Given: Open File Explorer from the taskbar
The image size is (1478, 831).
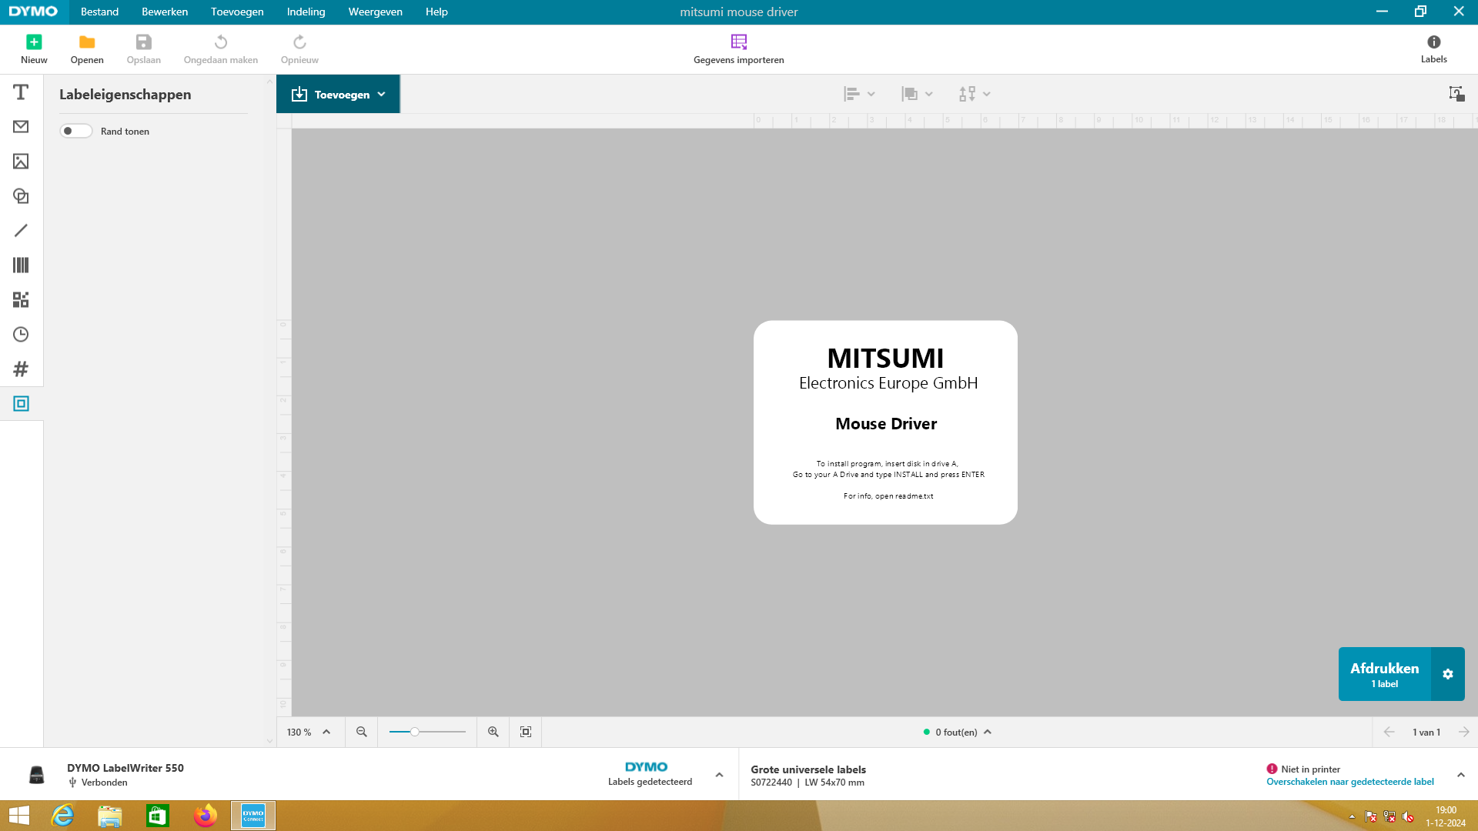Looking at the screenshot, I should [x=110, y=816].
